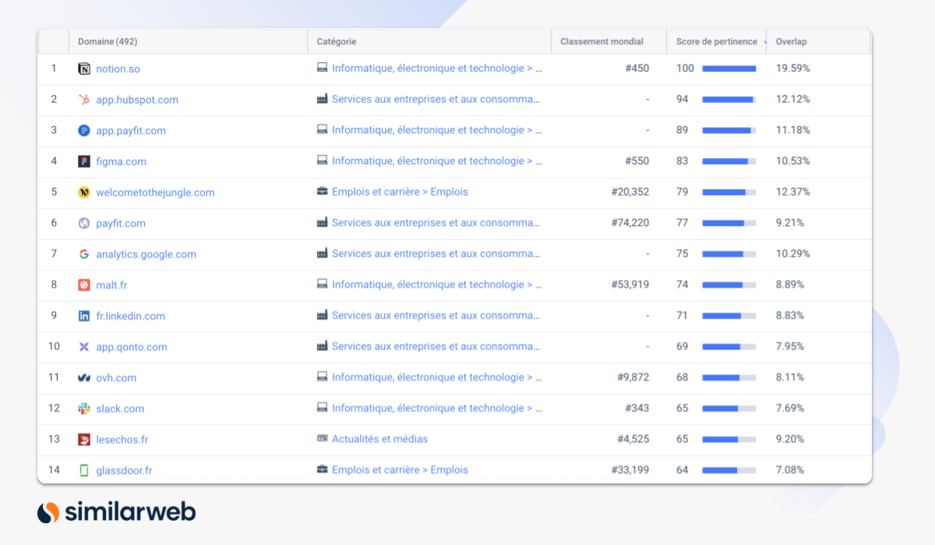Click the Malt favicon in row 8
935x545 pixels.
pos(84,285)
